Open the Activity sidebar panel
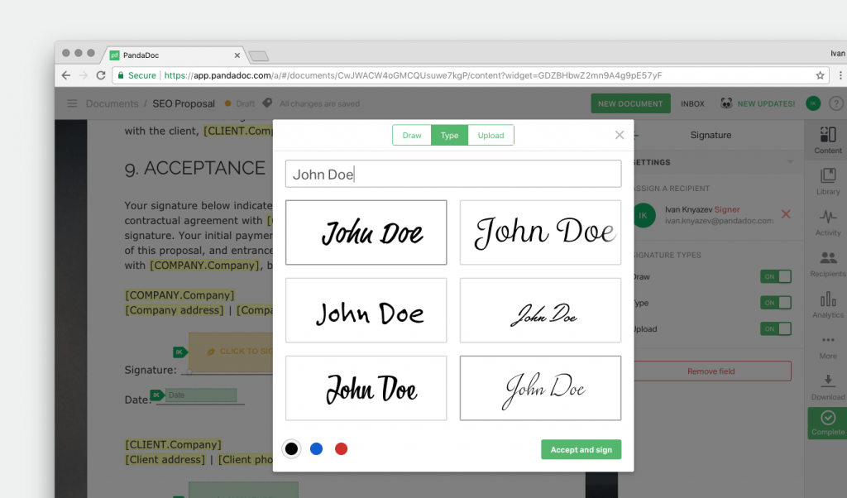This screenshot has width=847, height=498. point(827,222)
